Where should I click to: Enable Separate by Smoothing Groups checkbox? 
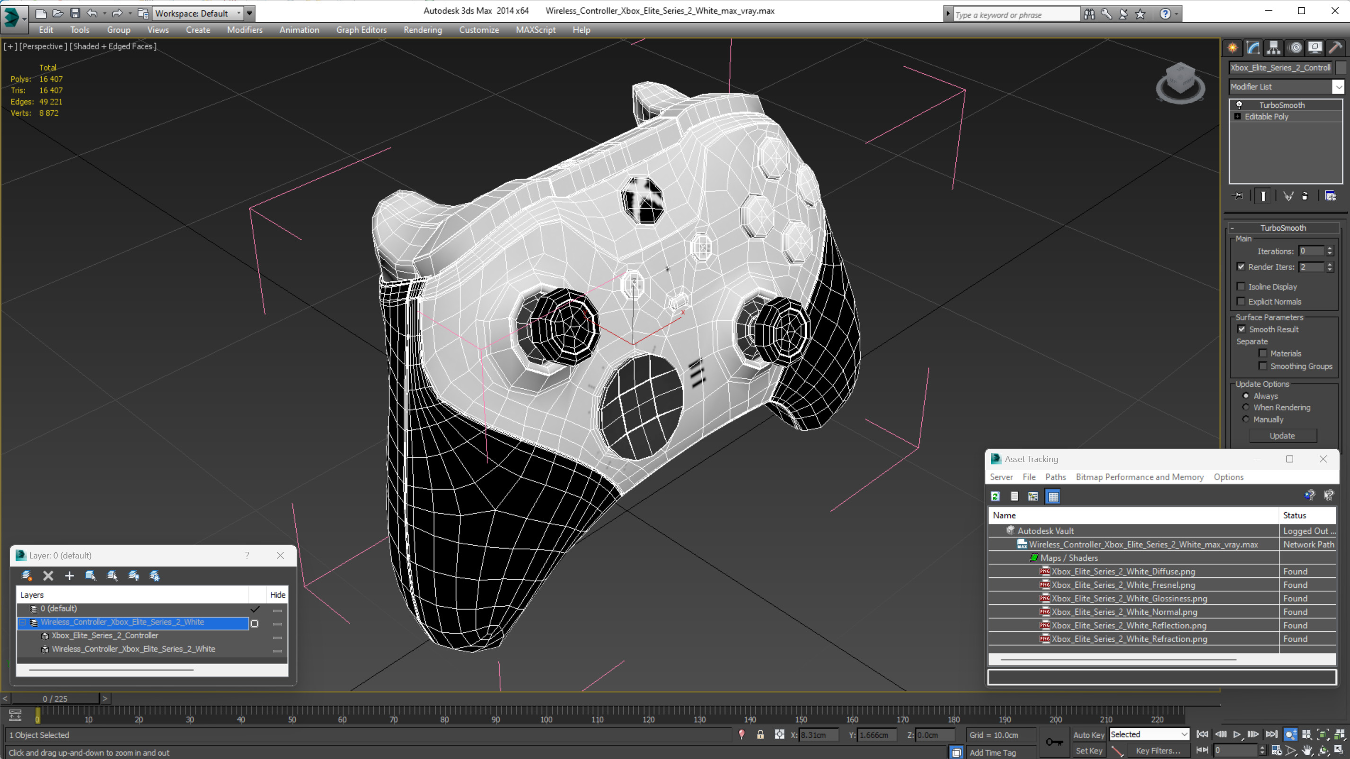[x=1263, y=366]
